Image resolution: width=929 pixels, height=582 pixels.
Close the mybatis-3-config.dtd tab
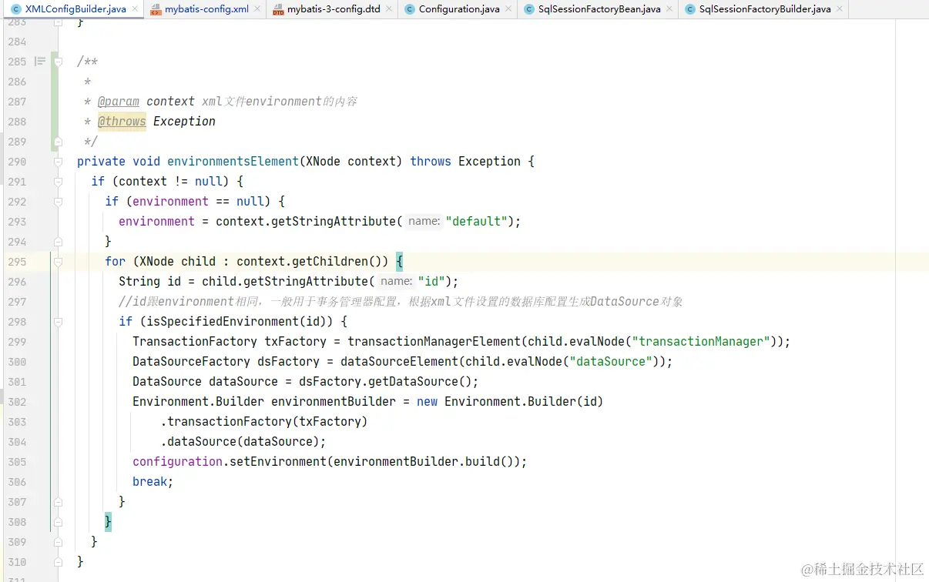389,9
